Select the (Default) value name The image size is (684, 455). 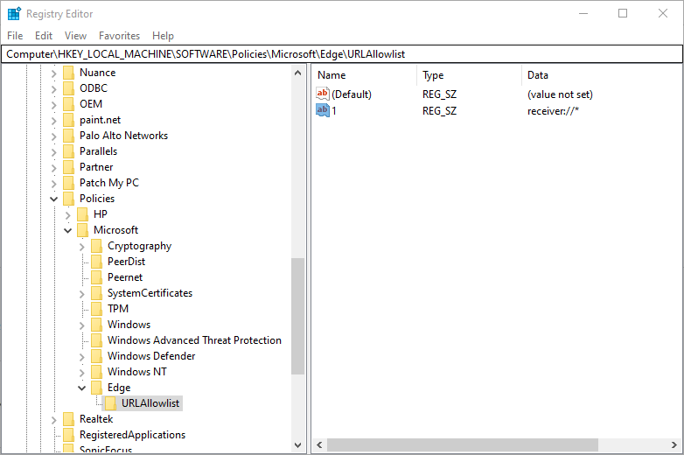click(x=352, y=94)
